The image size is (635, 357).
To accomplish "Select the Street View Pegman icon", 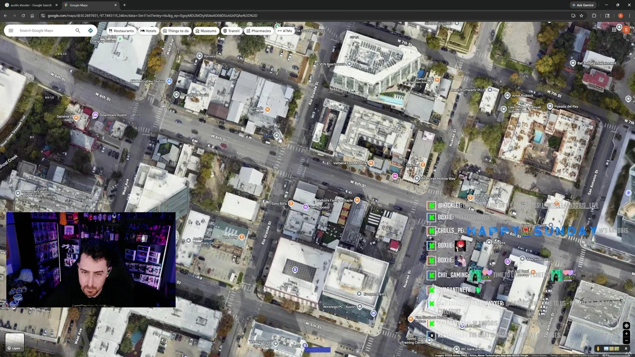I will (x=598, y=349).
